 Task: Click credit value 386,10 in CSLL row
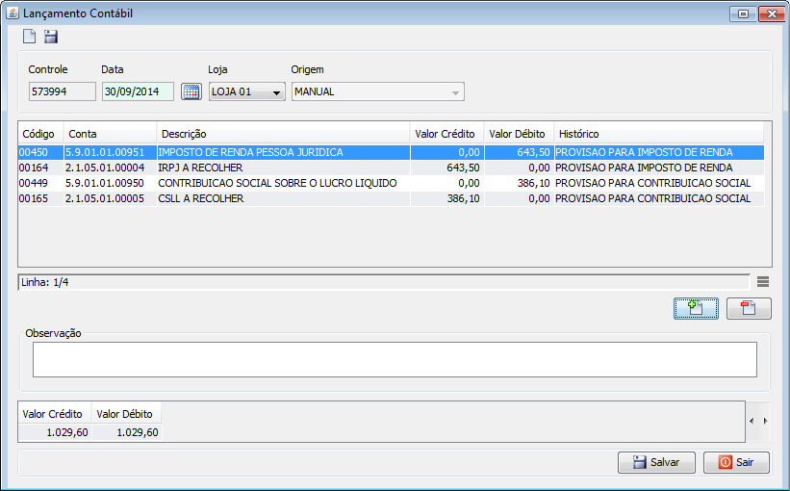[446, 198]
